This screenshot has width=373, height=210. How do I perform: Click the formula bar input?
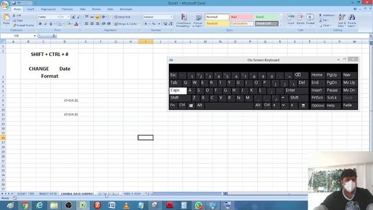(x=213, y=36)
